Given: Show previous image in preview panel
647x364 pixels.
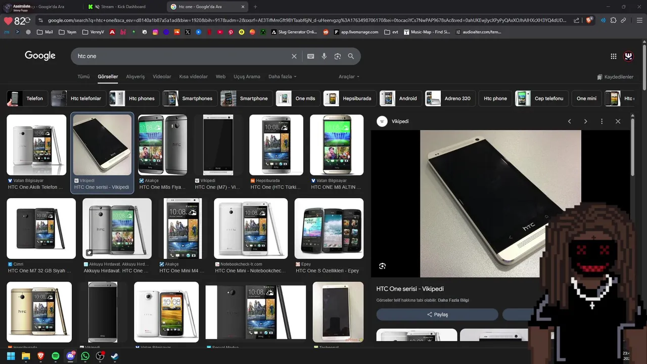Looking at the screenshot, I should (x=569, y=121).
